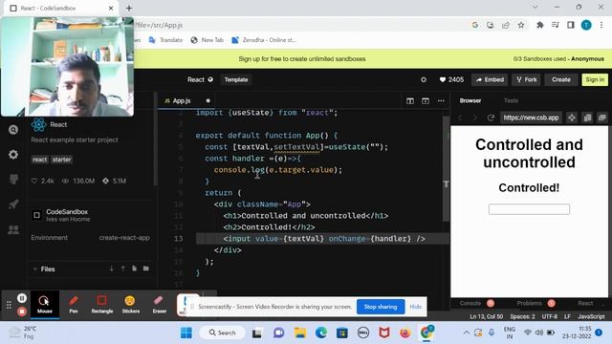Fork this sandbox
Image resolution: width=612 pixels, height=344 pixels.
[526, 79]
